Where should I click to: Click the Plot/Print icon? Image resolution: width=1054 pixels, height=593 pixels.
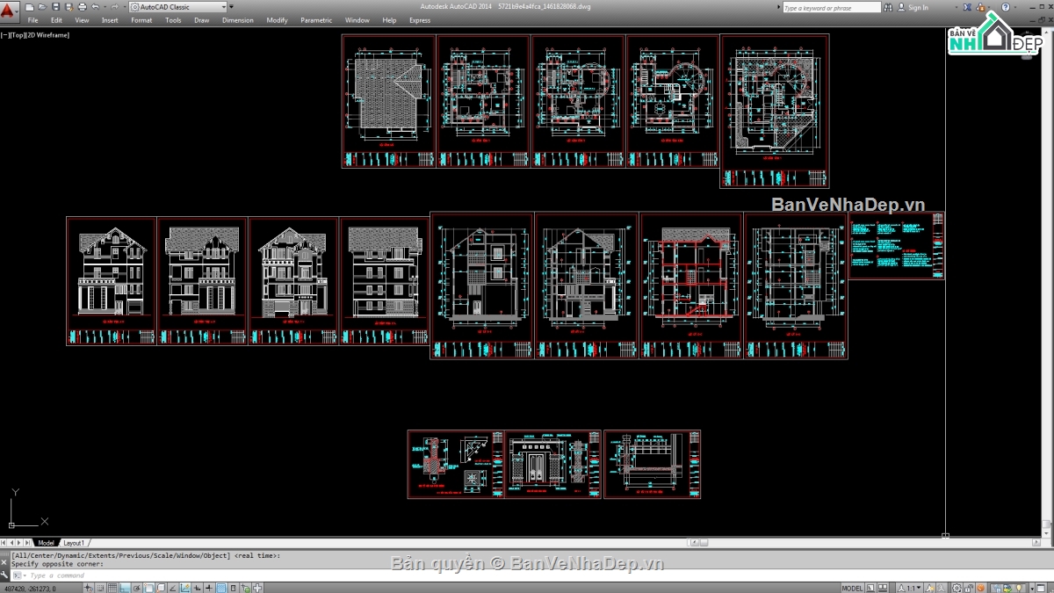click(x=81, y=6)
